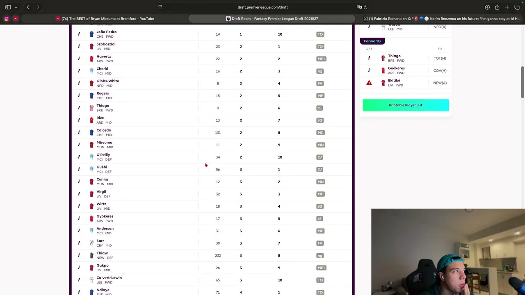
Task: Click COV(H) fixture next to Gyökeres
Action: point(440,70)
